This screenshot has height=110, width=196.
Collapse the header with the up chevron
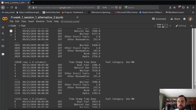[x=191, y=26]
